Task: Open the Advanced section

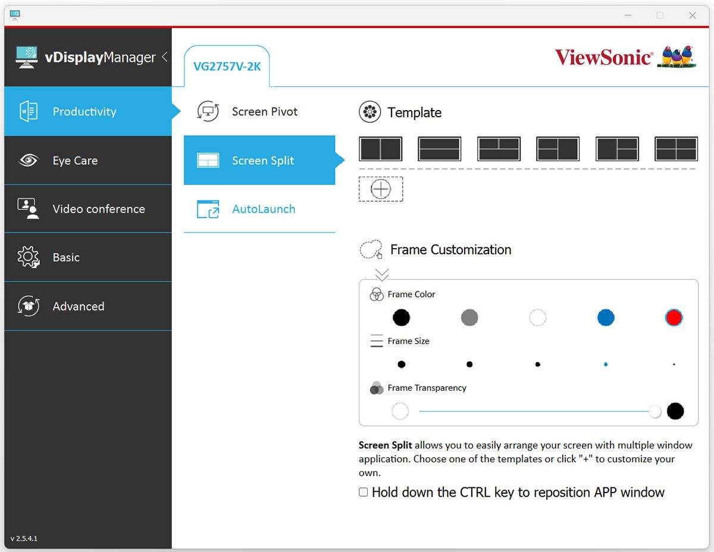Action: tap(88, 306)
